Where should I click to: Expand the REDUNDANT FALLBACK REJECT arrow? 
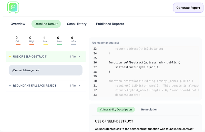click(x=79, y=86)
